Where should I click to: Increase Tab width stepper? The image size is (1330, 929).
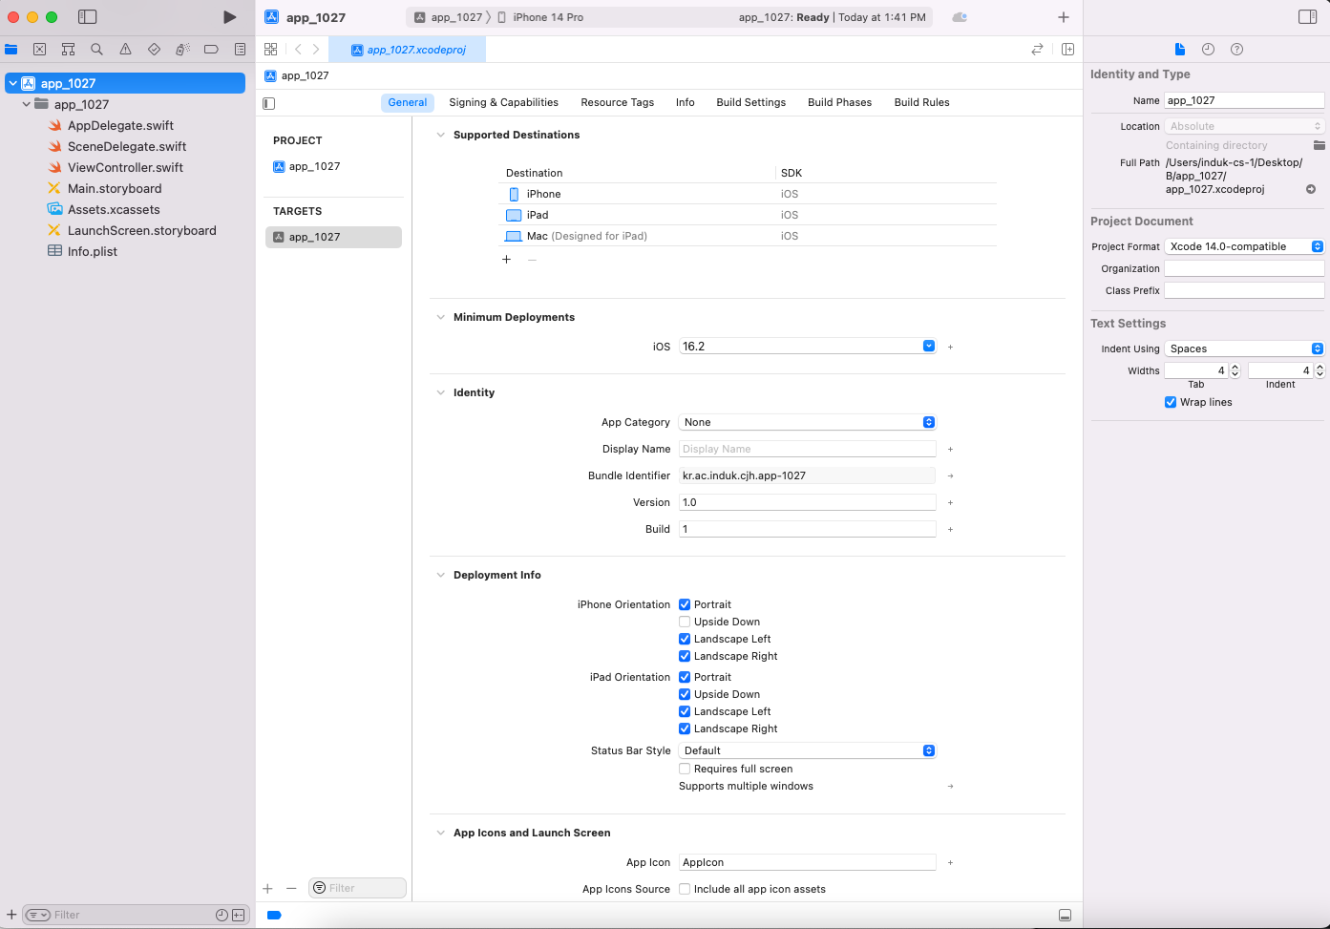click(1235, 367)
